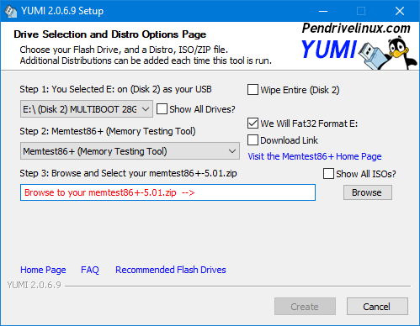
Task: Click the Pendrivelinux.com header text
Action: tap(356, 29)
